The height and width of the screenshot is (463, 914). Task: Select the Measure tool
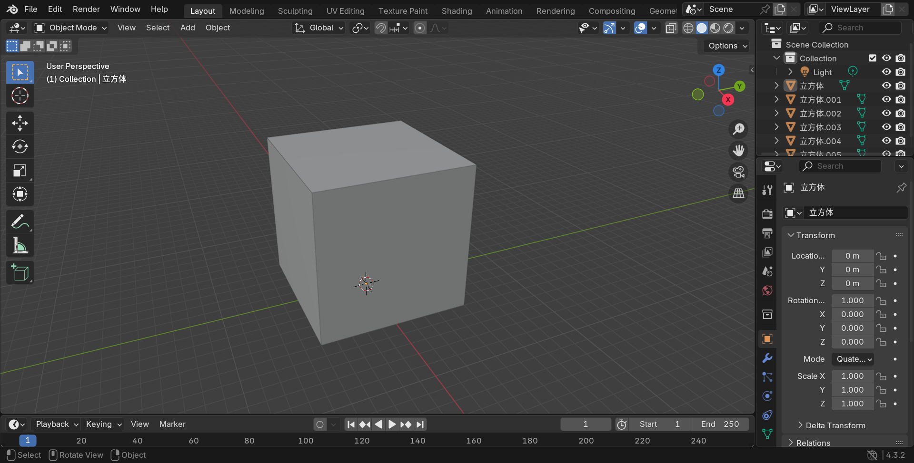click(20, 245)
